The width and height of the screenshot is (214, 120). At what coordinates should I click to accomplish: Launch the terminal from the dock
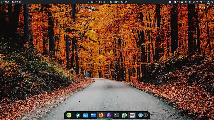[117, 115]
